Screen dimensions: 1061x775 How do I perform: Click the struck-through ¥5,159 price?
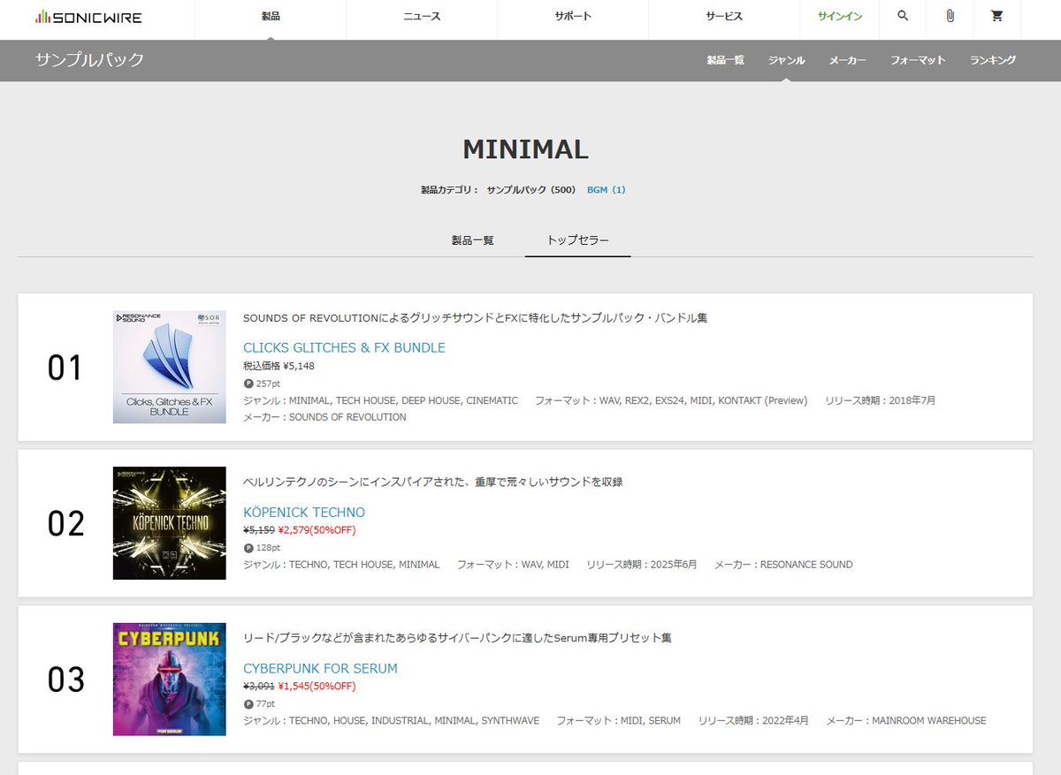click(259, 530)
